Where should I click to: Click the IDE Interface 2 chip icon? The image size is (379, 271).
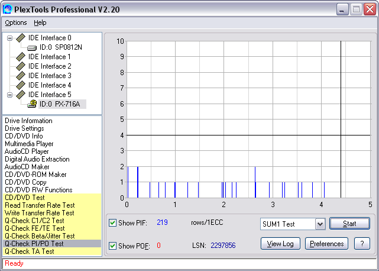(21, 66)
